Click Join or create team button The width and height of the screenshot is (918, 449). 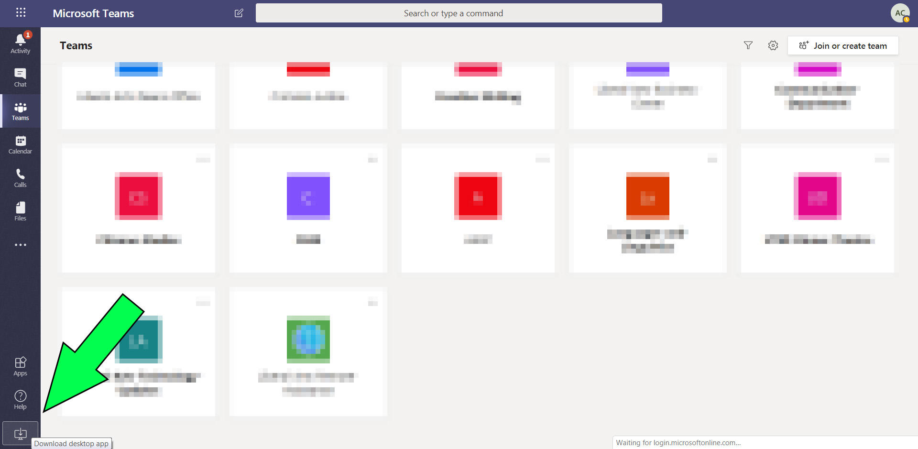click(x=843, y=45)
